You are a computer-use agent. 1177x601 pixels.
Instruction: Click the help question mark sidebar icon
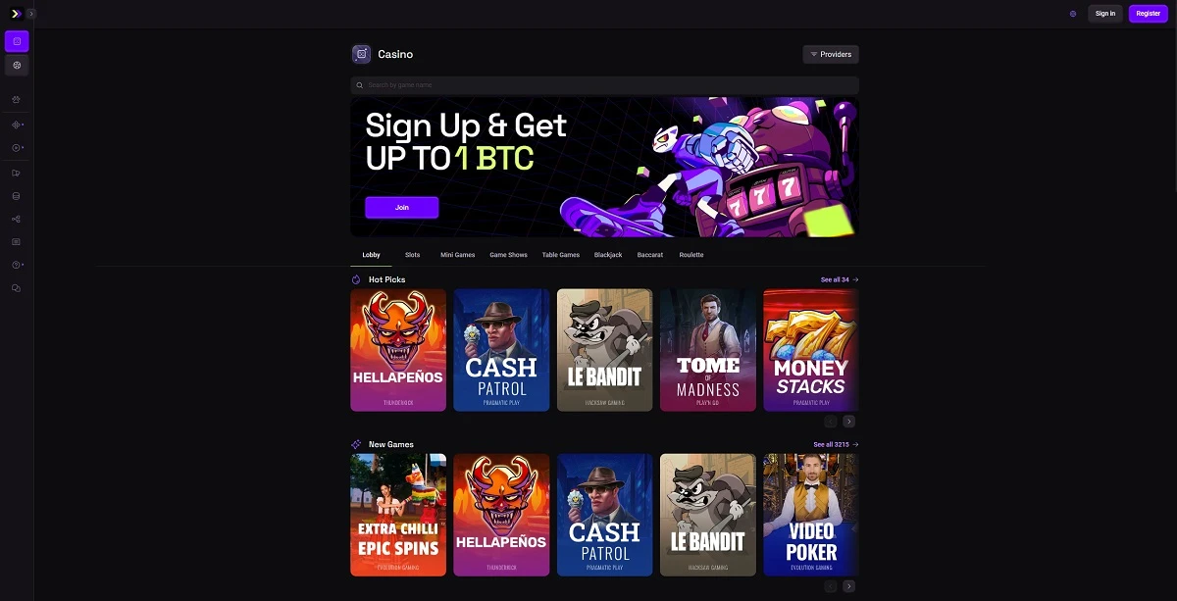coord(17,265)
